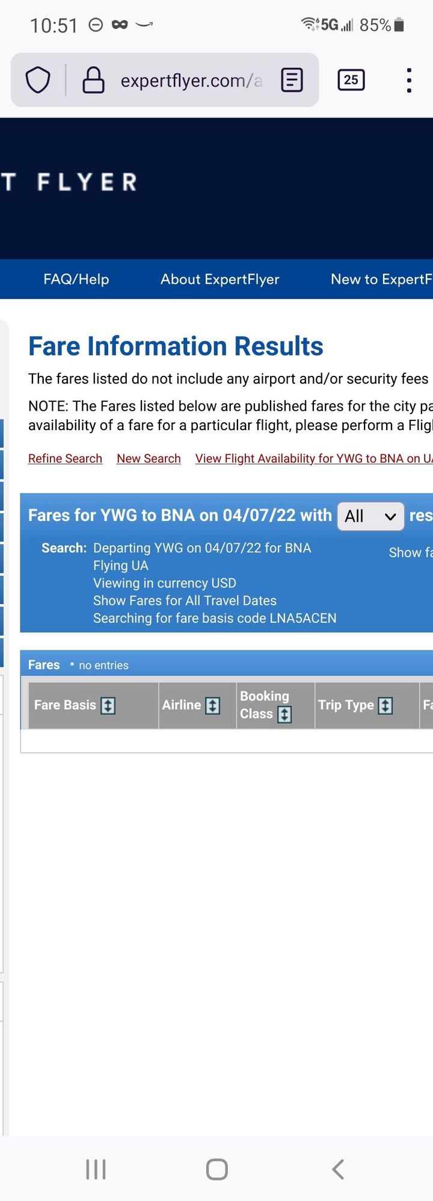Sort table by Trip Type column icon
The image size is (433, 1201).
point(385,705)
